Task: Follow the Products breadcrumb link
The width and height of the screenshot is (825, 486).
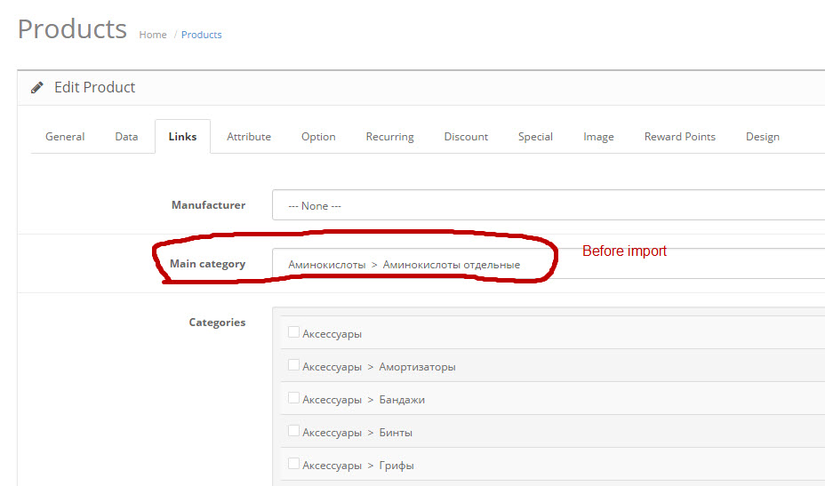Action: (202, 35)
